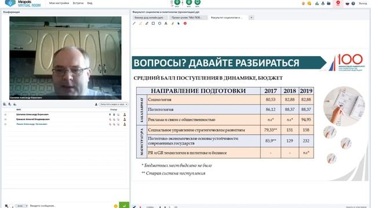The image size is (371, 208).
Task: Toggle microphone for first participant row
Action: [110, 114]
